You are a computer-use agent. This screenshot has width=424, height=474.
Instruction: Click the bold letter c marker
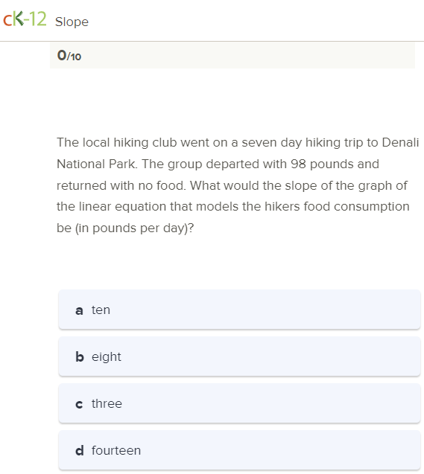point(79,404)
